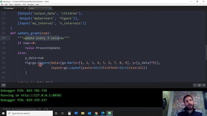This screenshot has height=116, width=207.
Task: Open the Edit menu
Action: coord(6,5)
